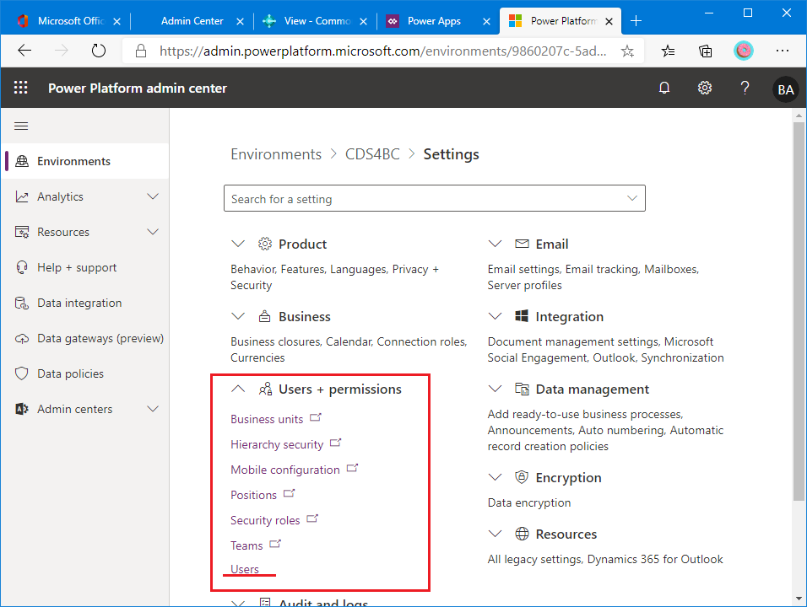Collapse Users + permissions section chevron
807x607 pixels.
point(238,389)
